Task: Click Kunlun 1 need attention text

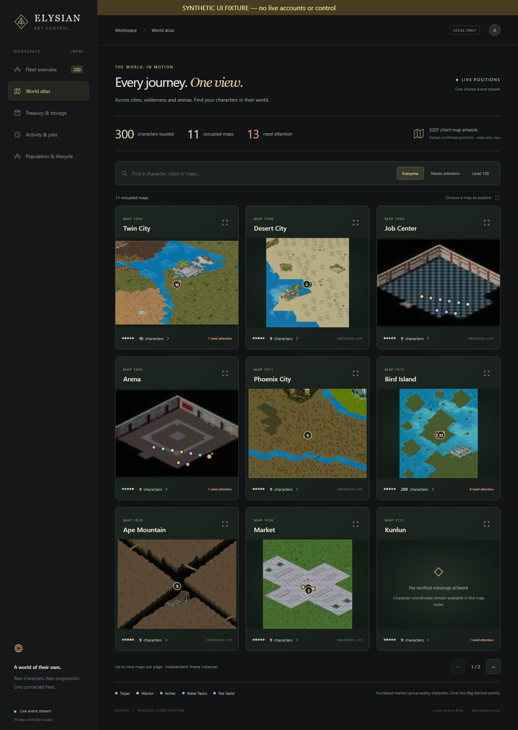Action: point(481,640)
